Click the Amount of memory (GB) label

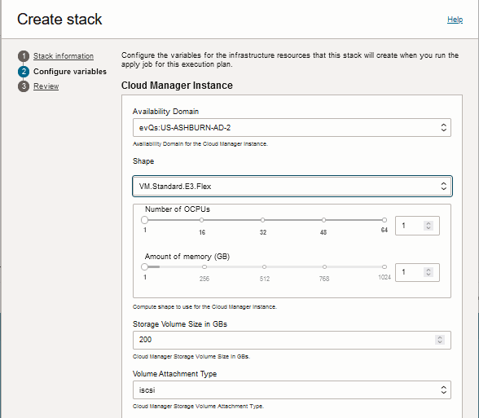[x=187, y=257]
